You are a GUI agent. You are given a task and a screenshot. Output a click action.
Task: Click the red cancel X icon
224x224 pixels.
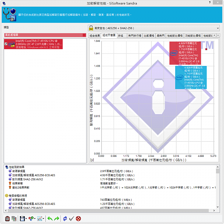78,219
